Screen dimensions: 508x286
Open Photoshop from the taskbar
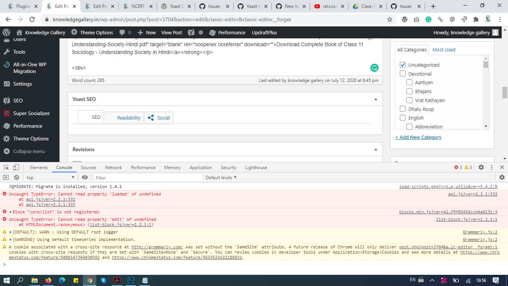coord(131,280)
